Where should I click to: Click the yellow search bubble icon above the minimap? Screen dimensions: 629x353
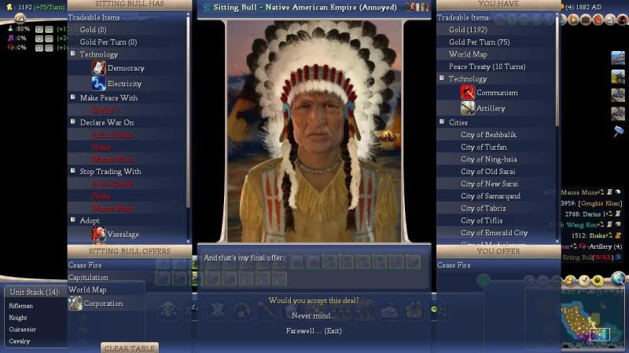[598, 281]
